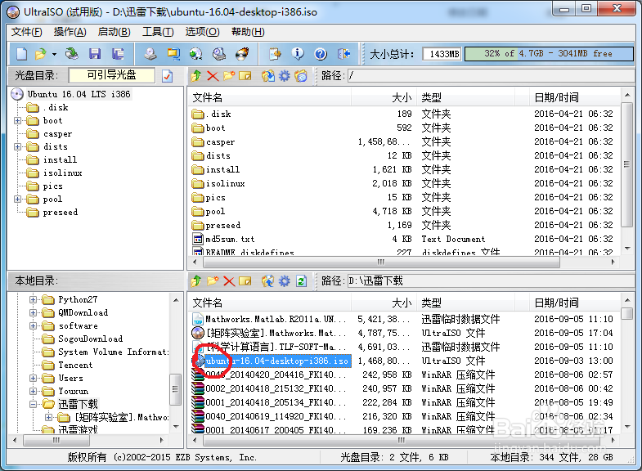Open the 选项(O) menu
Viewport: 642px width, 471px height.
click(x=202, y=32)
